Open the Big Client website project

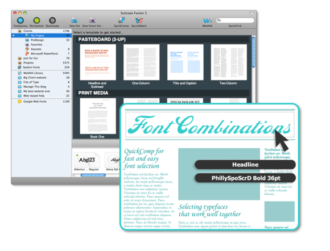[x=42, y=77]
